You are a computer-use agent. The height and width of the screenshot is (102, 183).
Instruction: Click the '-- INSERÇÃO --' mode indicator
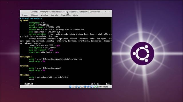coord(28,84)
